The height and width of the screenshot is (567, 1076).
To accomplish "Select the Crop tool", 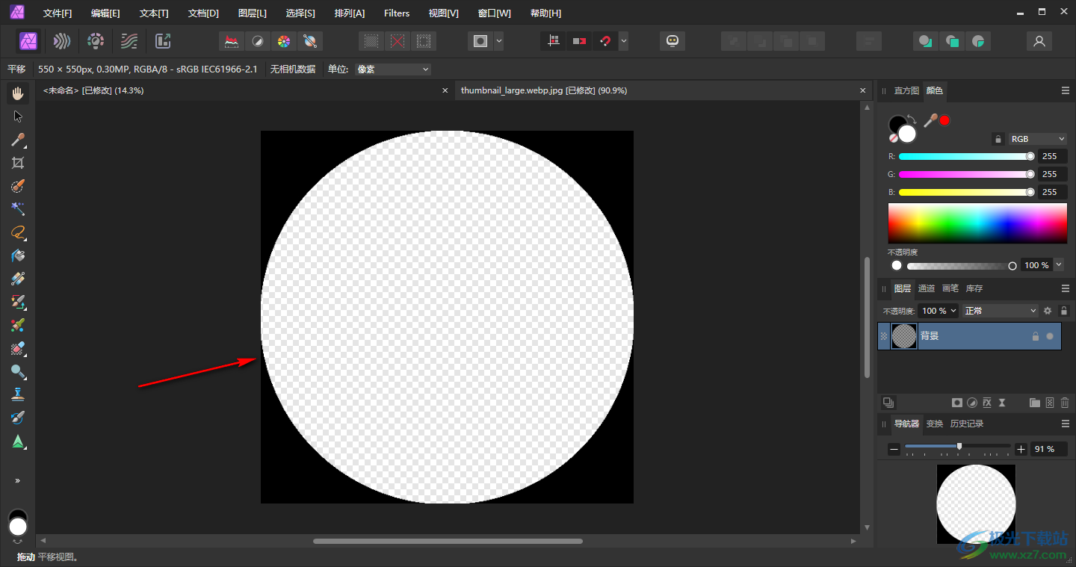I will [18, 163].
